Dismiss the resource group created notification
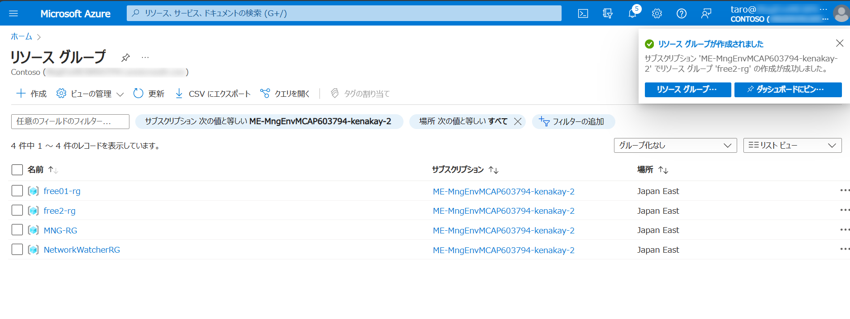Screen dimensions: 850x319 point(839,43)
